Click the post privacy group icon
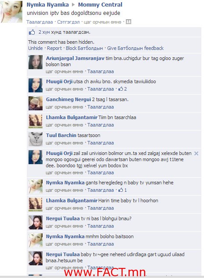This screenshot has width=204, height=278. tap(129, 22)
